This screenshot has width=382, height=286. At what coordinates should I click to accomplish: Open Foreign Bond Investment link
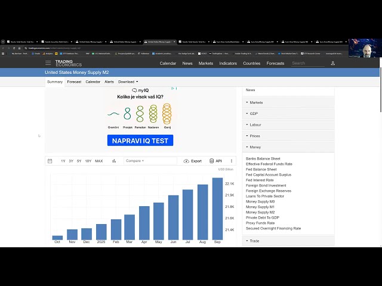(x=266, y=185)
